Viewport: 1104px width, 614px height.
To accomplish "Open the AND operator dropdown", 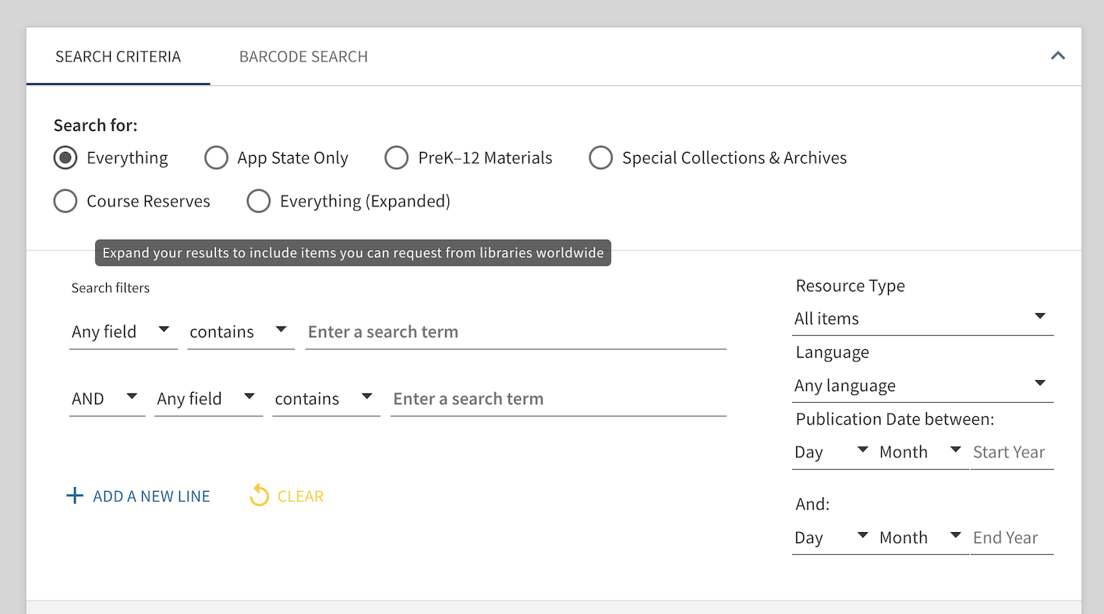I will (x=107, y=399).
